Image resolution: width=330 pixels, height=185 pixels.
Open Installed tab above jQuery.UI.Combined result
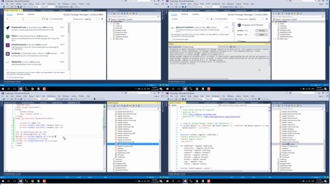pyautogui.click(x=185, y=14)
